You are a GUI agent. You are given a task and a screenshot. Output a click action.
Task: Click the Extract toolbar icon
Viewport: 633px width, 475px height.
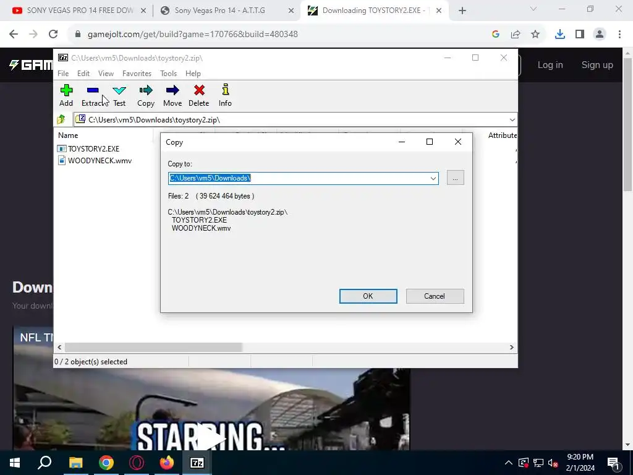tap(93, 95)
